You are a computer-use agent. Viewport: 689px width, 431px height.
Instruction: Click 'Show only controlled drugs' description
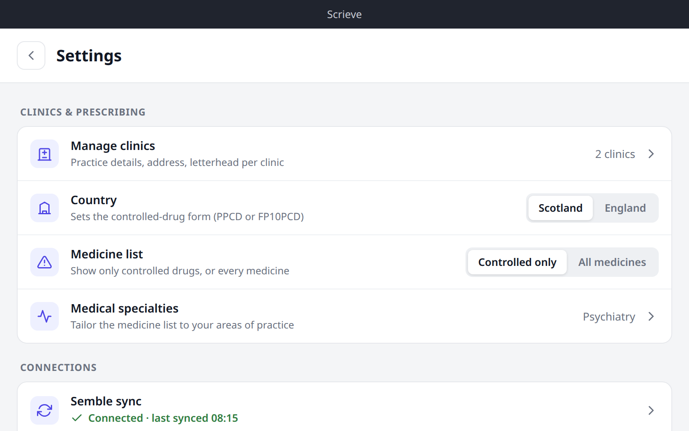180,271
